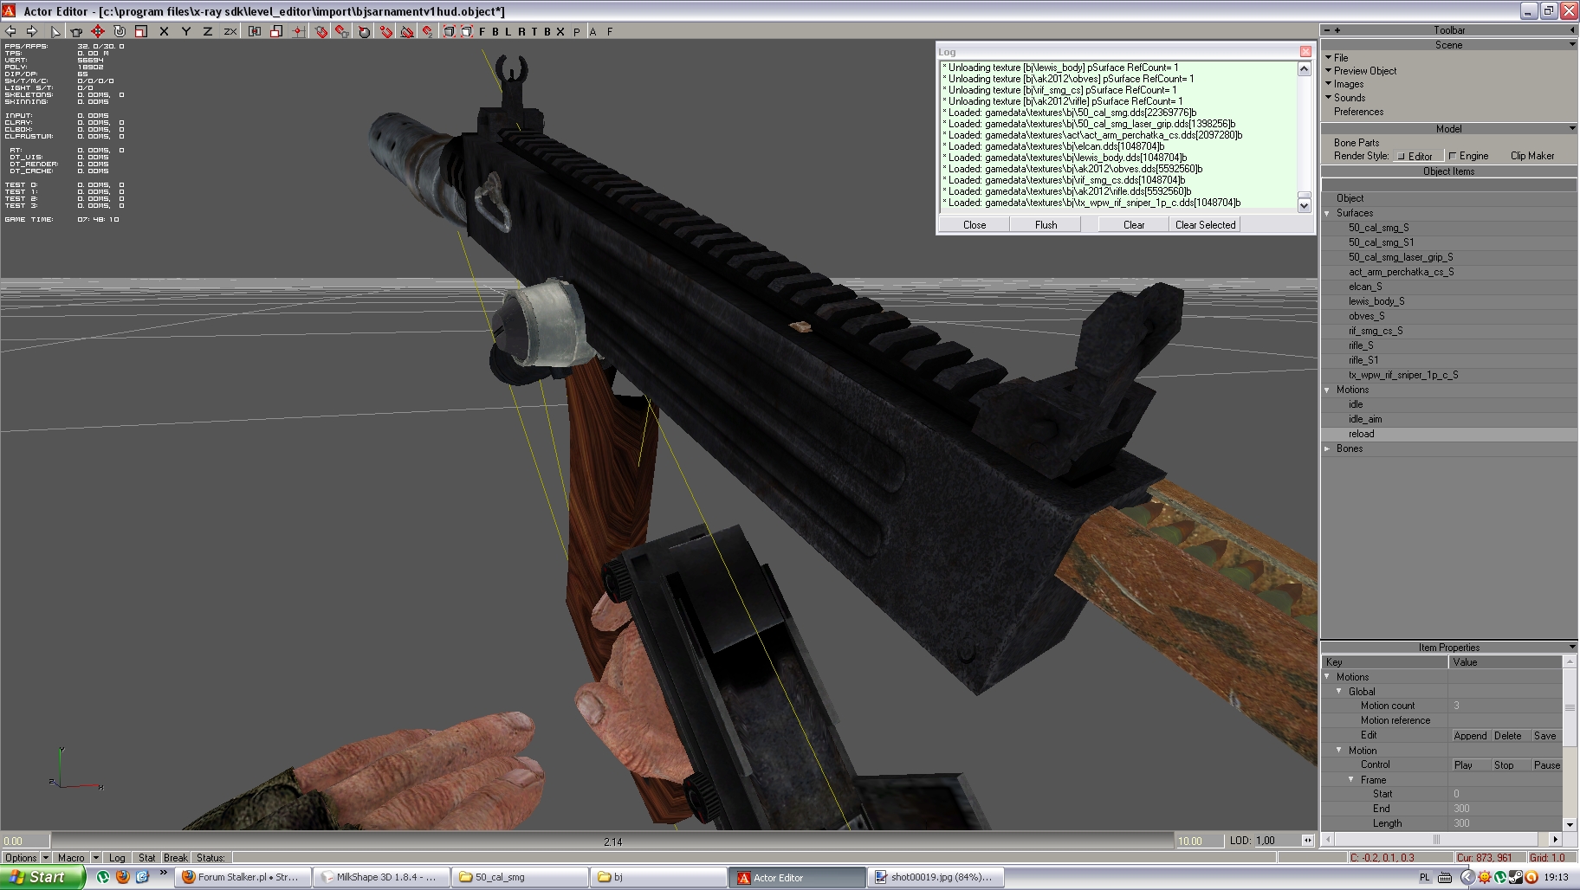Screen dimensions: 1580x890
Task: Click the red magnet angle snap icon
Action: click(x=386, y=31)
